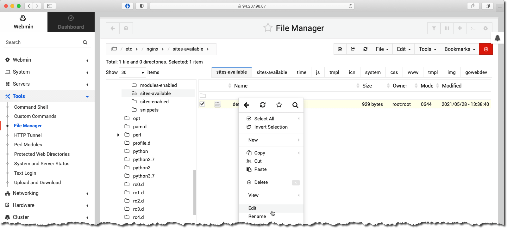Expand the Cluster sidebar section
This screenshot has height=236, width=507.
coord(47,217)
